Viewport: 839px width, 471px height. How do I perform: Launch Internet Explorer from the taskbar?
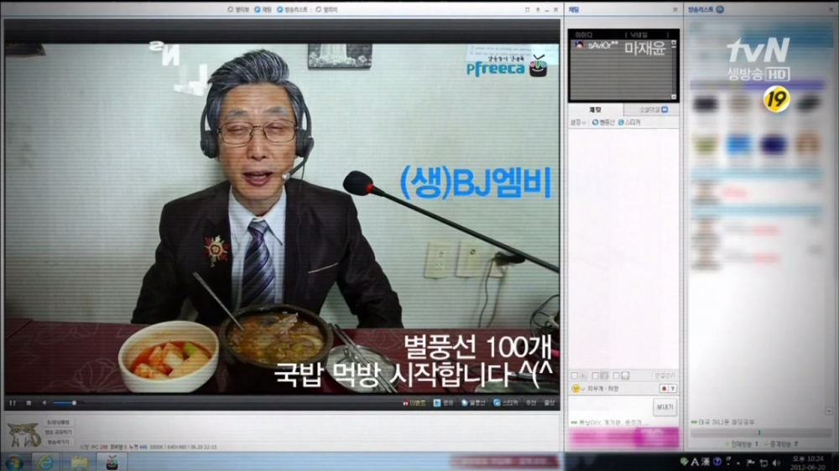tap(46, 462)
